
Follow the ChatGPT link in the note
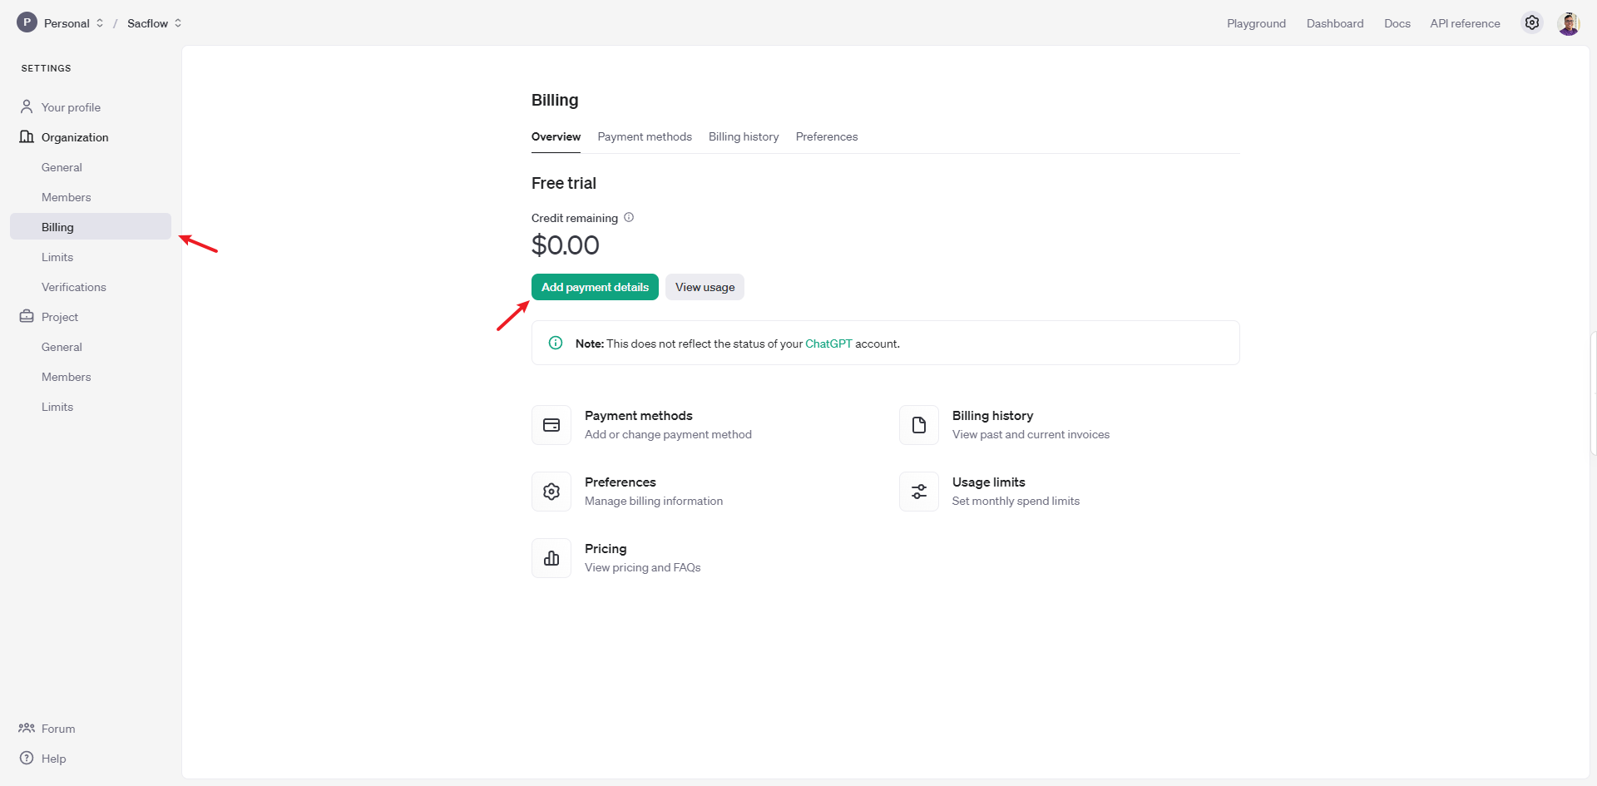click(x=828, y=344)
